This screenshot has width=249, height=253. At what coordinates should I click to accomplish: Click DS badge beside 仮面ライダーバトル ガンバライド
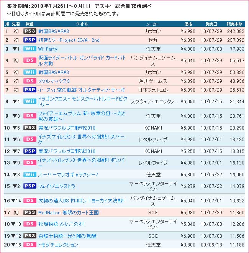tap(29, 60)
